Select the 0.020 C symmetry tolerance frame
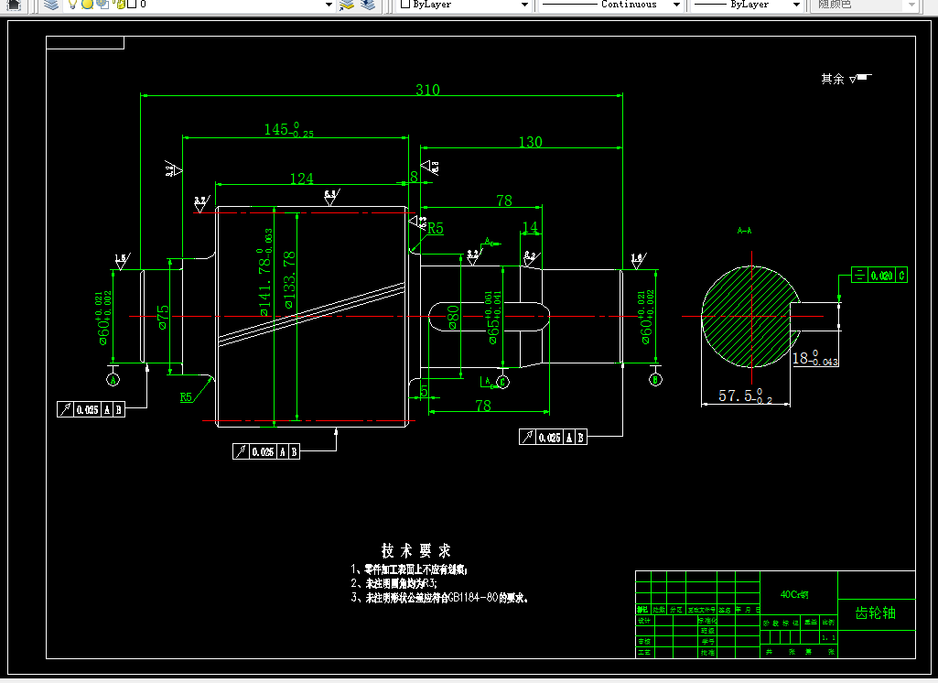Viewport: 938px width, 683px height. (x=879, y=276)
